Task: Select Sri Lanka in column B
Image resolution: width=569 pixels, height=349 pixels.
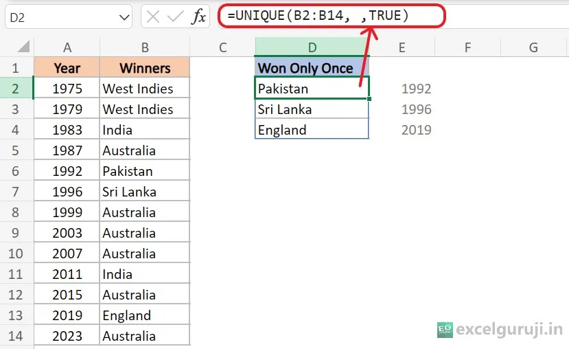Action: [x=145, y=192]
